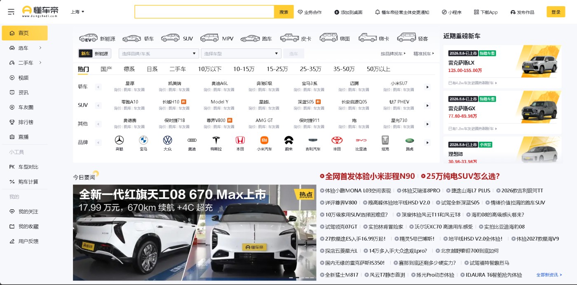The height and width of the screenshot is (285, 577).
Task: Open the 上海 city dropdown
Action: click(x=77, y=12)
